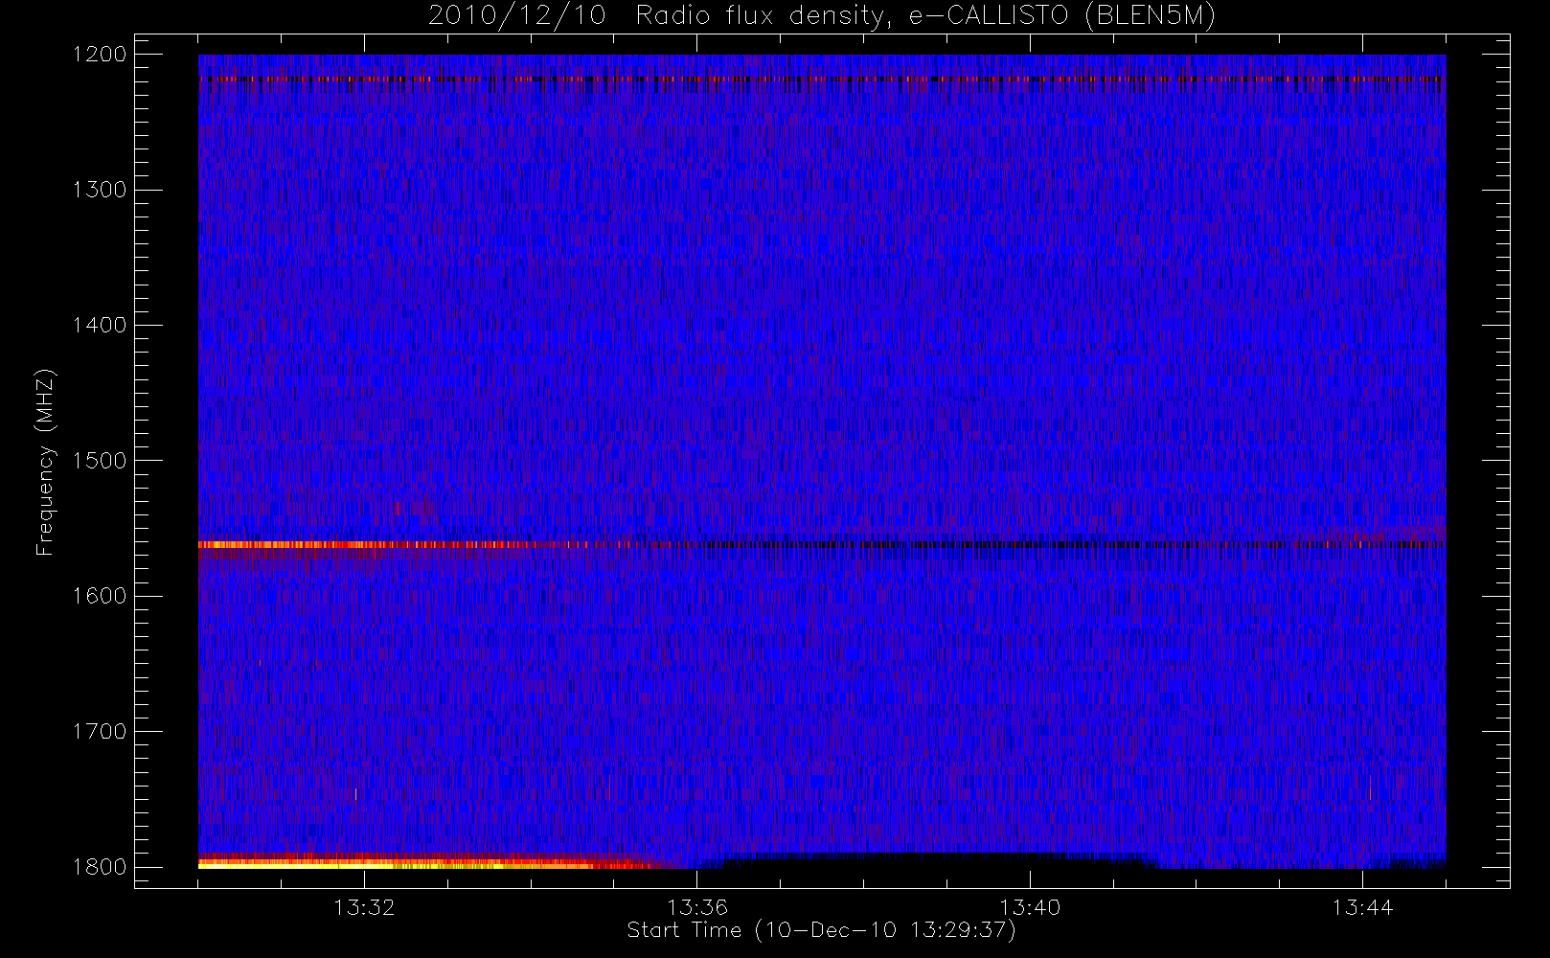Viewport: 1550px width, 958px height.
Task: Click the 13:44 time tick label
Action: pos(1362,907)
